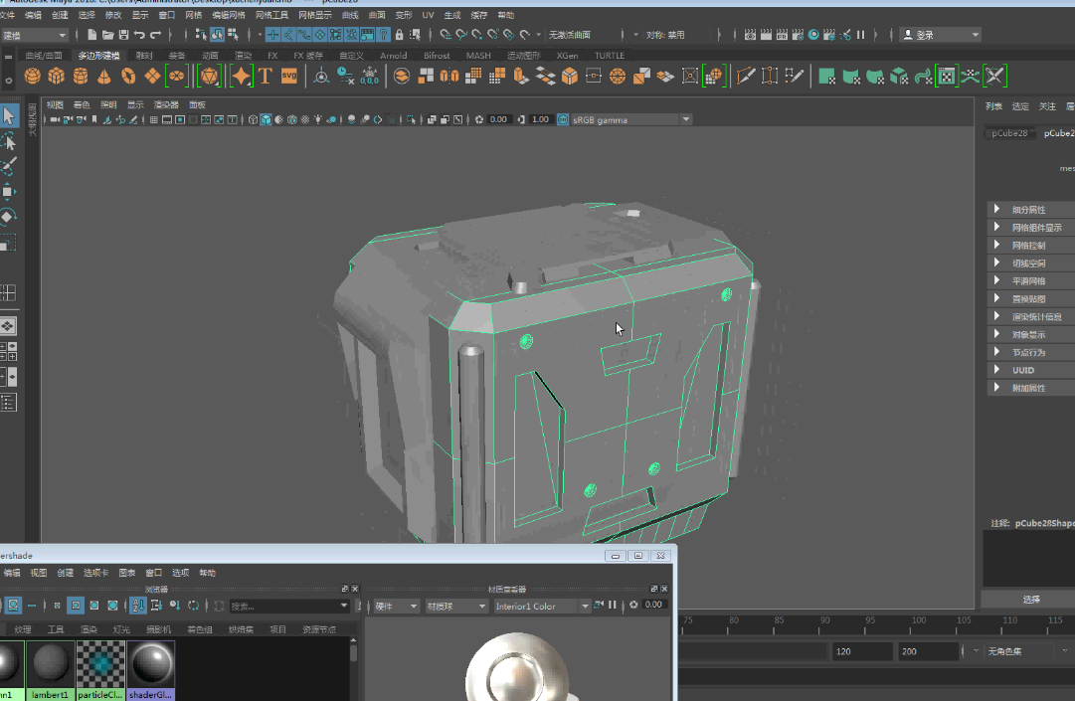Image resolution: width=1075 pixels, height=701 pixels.
Task: Click the save scene icon
Action: click(x=122, y=35)
